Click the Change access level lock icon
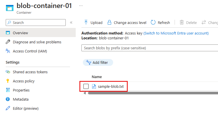The height and width of the screenshot is (116, 218). tap(109, 23)
